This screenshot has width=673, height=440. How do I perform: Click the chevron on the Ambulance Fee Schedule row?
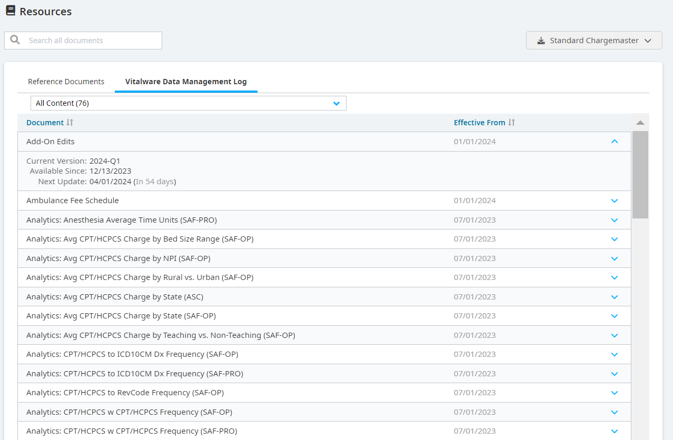point(614,201)
